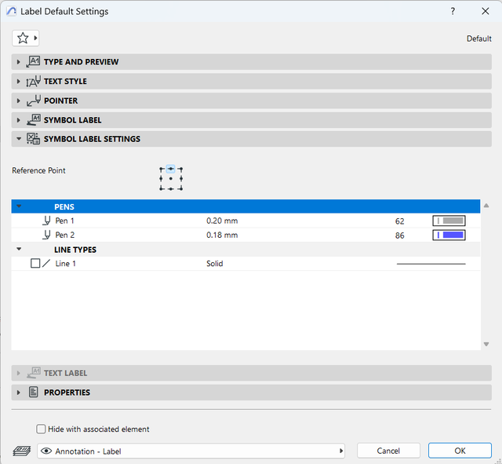Click pen number 86
Image resolution: width=502 pixels, height=464 pixels.
point(399,236)
